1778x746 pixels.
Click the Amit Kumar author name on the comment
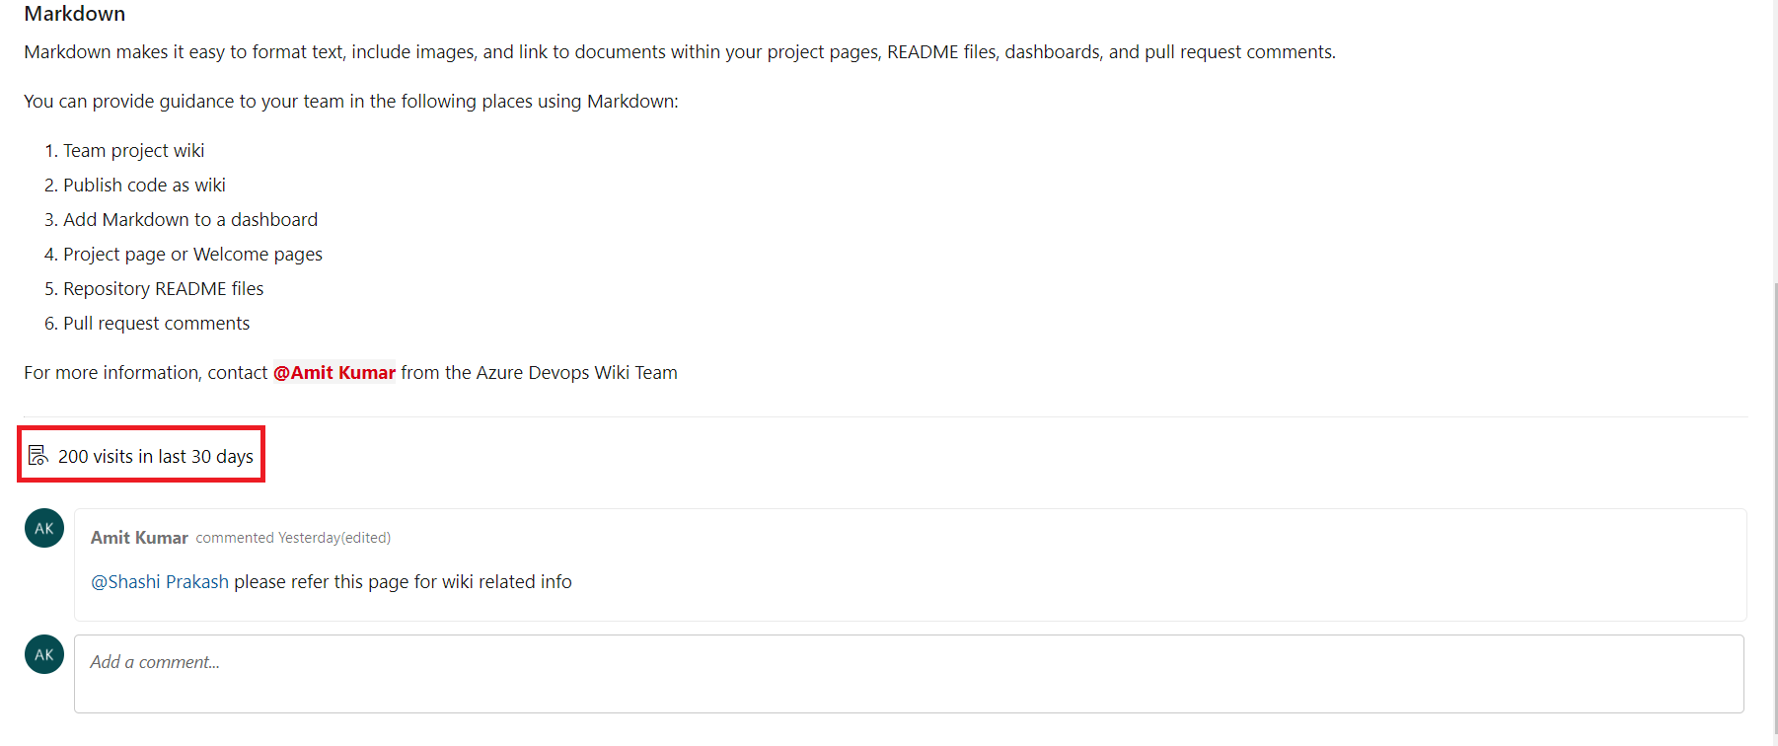(139, 538)
